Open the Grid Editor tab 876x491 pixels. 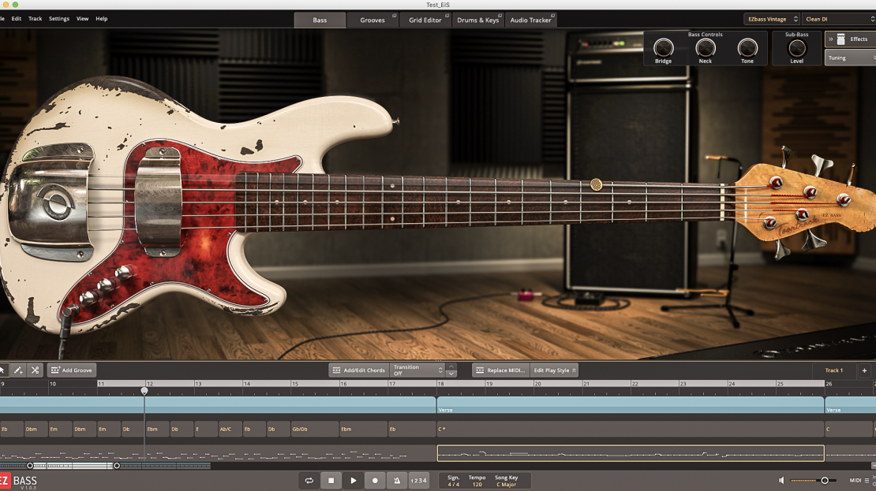coord(425,20)
